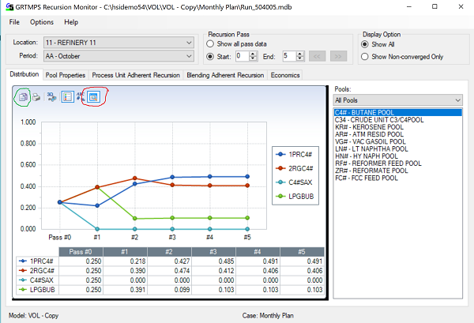The height and width of the screenshot is (323, 474).
Task: Click the 1PRC4# blue legend marker
Action: click(x=280, y=152)
